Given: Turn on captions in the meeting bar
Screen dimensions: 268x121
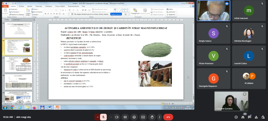Looking at the screenshot, I should (x=125, y=117).
